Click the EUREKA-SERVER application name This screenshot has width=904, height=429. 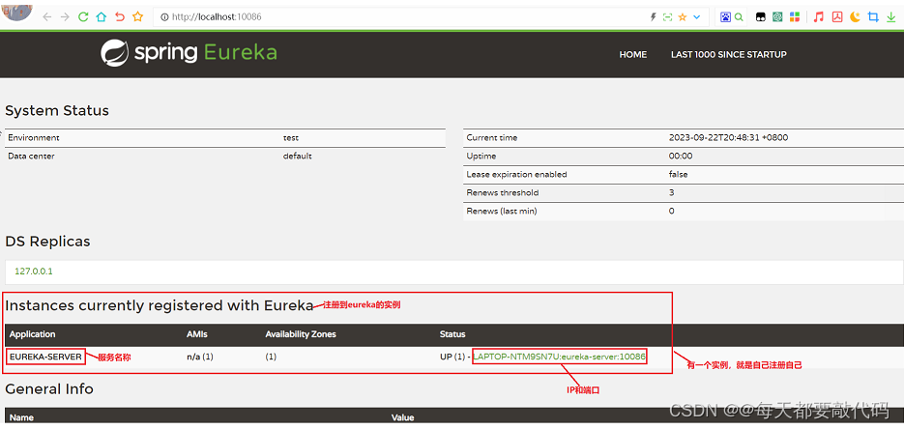[45, 357]
